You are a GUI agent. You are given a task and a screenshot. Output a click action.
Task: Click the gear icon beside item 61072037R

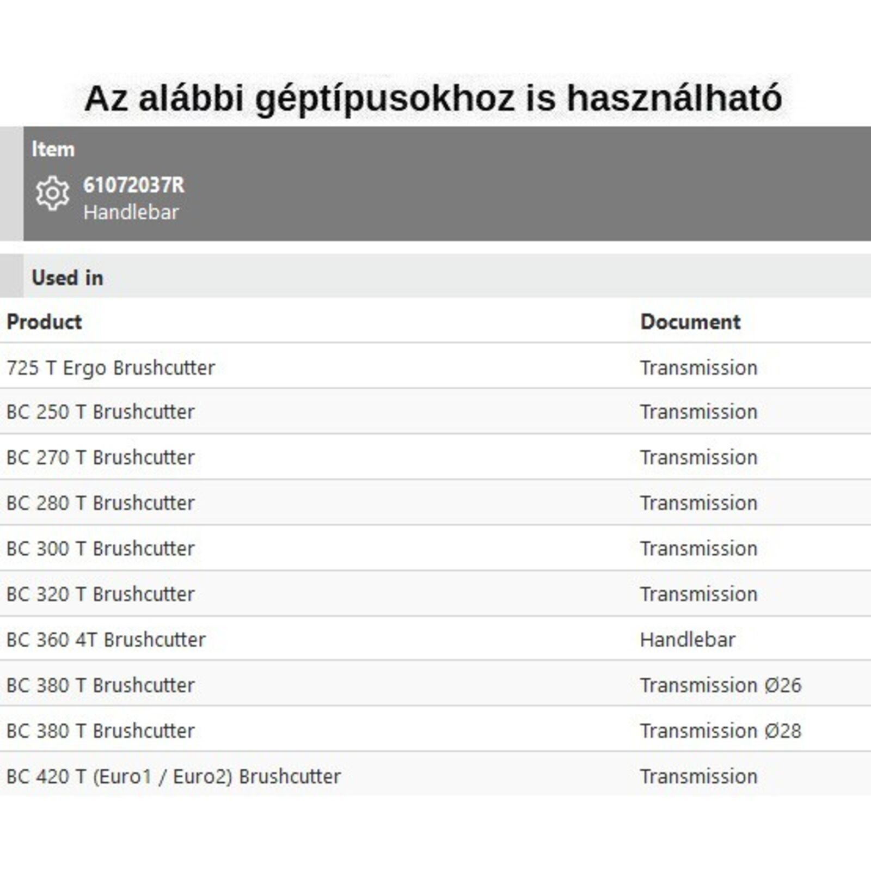pos(52,193)
